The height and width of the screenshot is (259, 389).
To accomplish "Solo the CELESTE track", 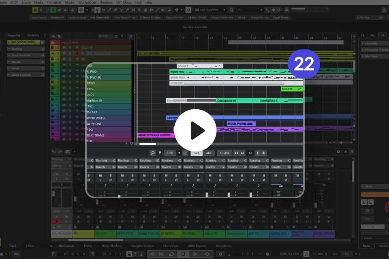I will click(x=70, y=48).
